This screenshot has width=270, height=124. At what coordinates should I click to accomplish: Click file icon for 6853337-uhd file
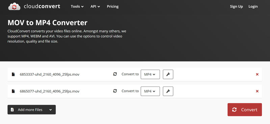[x=13, y=74]
